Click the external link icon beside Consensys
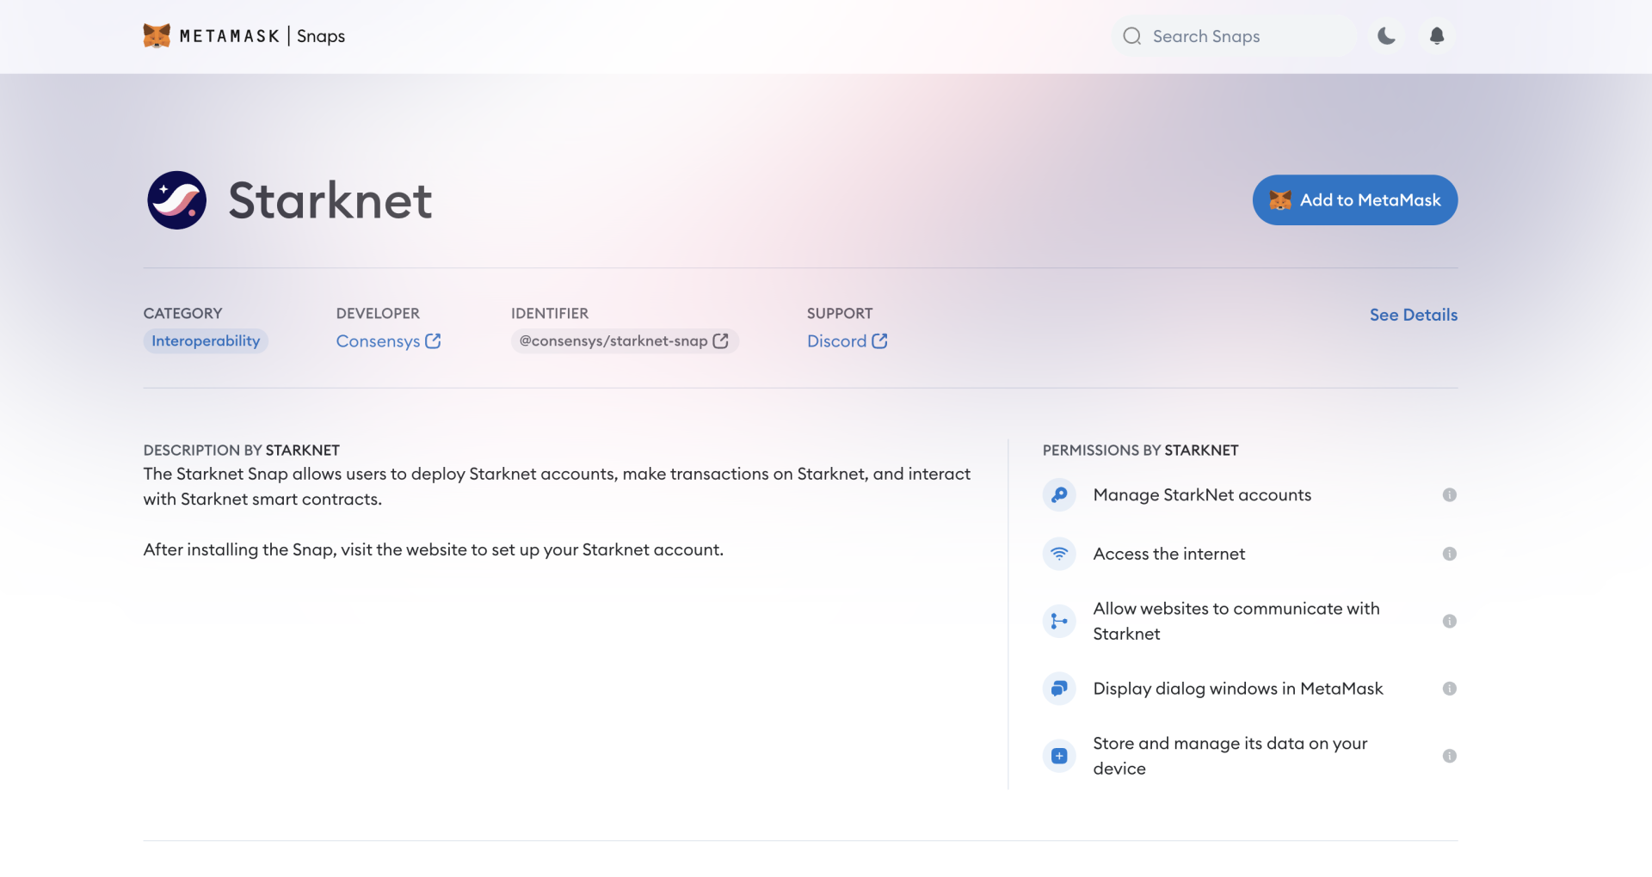 (434, 340)
